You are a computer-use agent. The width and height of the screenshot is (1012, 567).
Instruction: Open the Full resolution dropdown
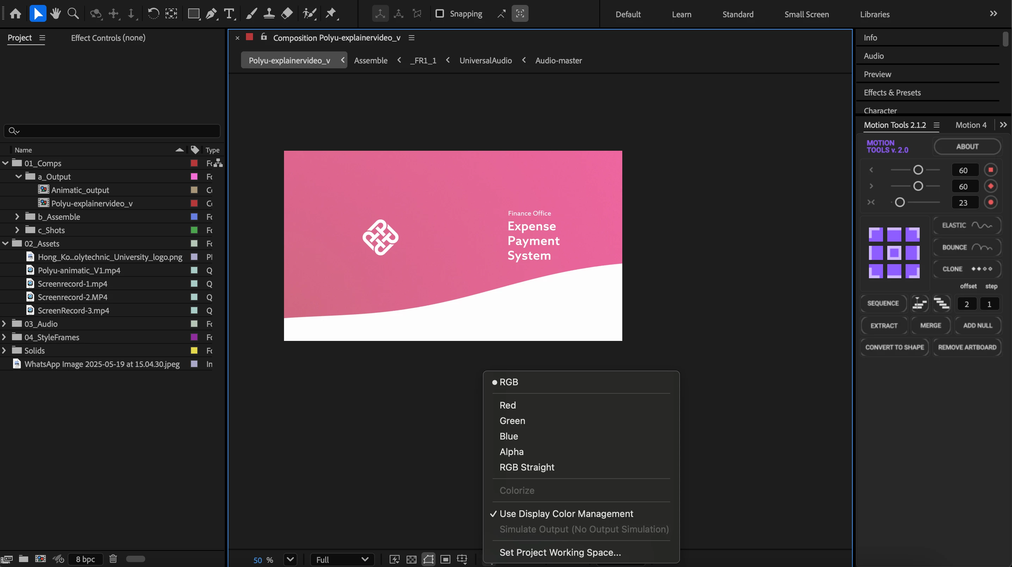(342, 560)
